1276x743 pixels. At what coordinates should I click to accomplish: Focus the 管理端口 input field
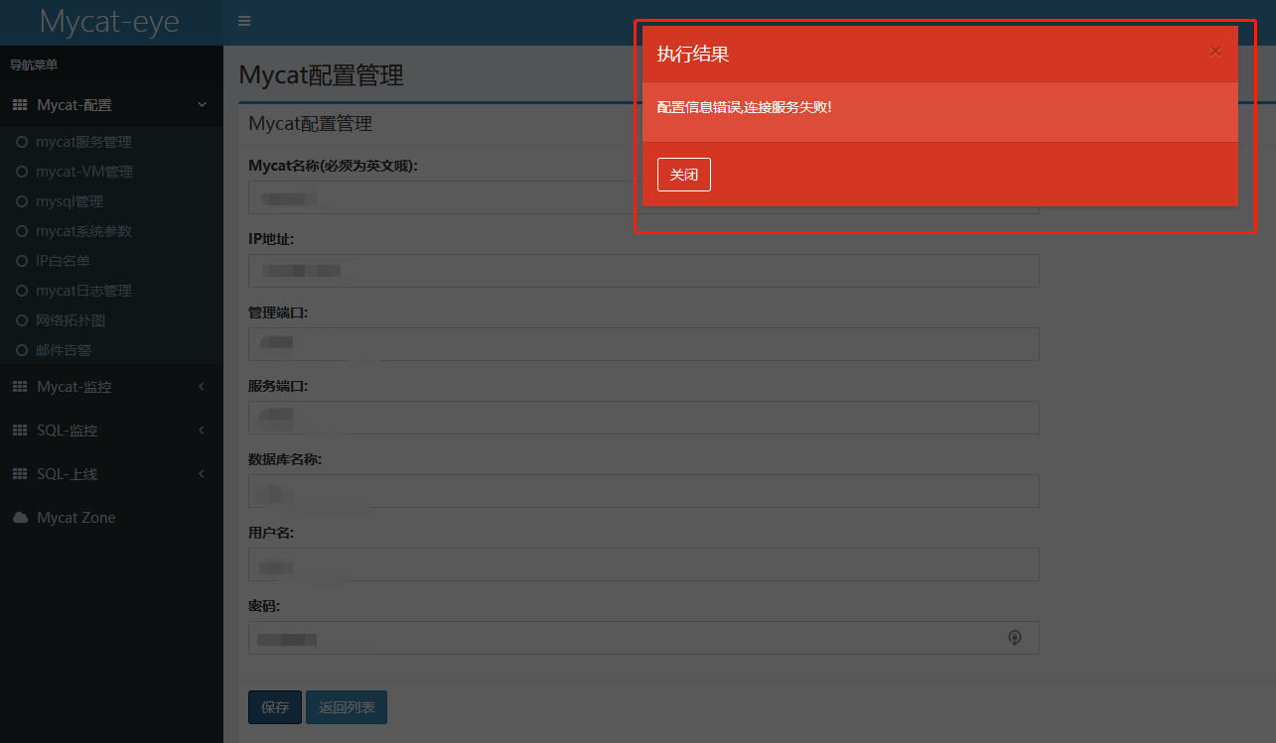tap(643, 344)
